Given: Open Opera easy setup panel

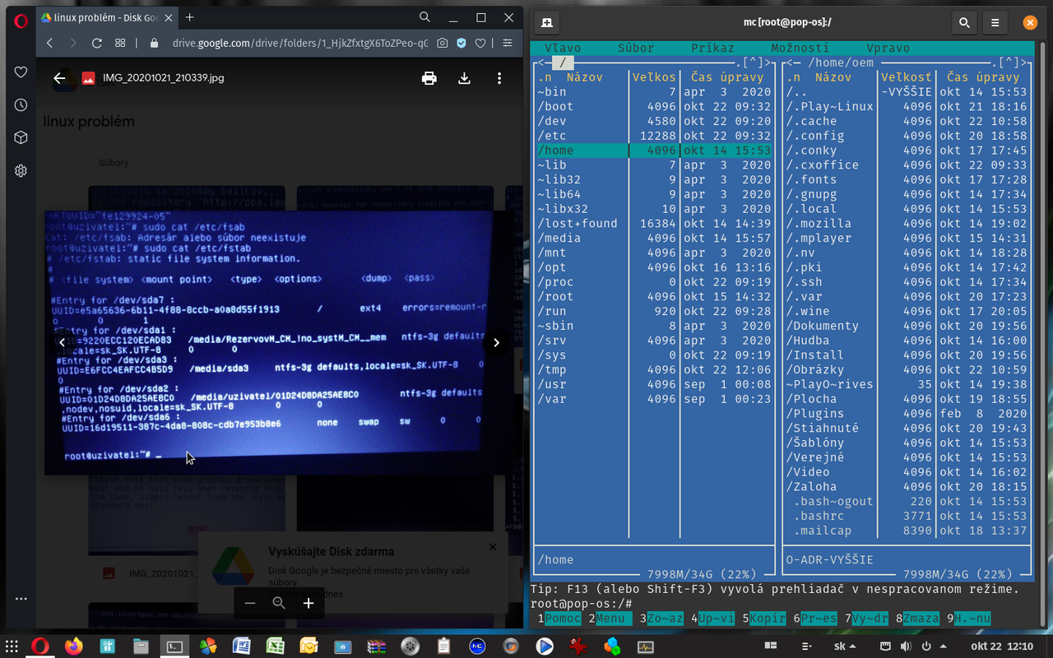Looking at the screenshot, I should (509, 43).
